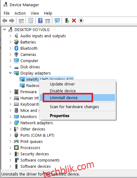Select Uninstall device in context menu

click(x=77, y=98)
